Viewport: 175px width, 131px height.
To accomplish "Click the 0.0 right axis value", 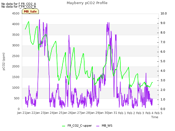I will [x=163, y=109].
